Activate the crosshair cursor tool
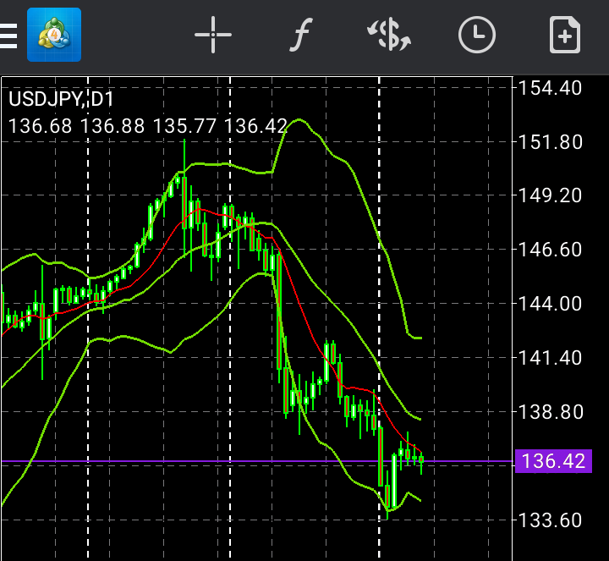Screen dimensions: 609x561 (x=213, y=35)
